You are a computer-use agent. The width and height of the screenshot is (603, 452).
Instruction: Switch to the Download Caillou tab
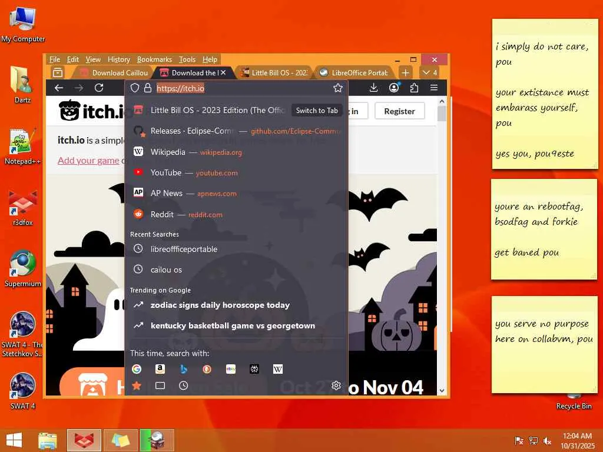(114, 72)
